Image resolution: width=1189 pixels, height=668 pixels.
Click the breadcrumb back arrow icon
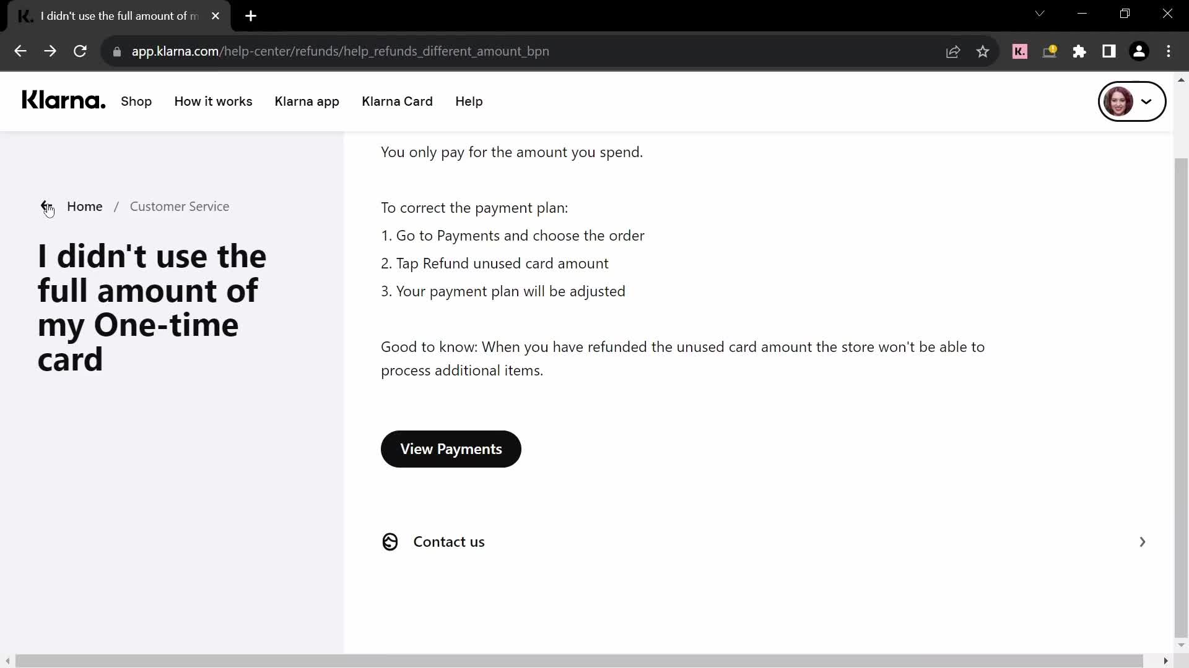46,207
